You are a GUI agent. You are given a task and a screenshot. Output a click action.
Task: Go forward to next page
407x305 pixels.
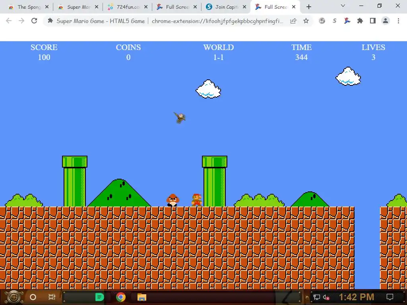point(21,21)
